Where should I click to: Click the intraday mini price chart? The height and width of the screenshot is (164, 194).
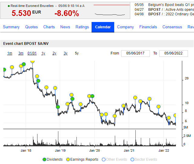[x=112, y=10]
